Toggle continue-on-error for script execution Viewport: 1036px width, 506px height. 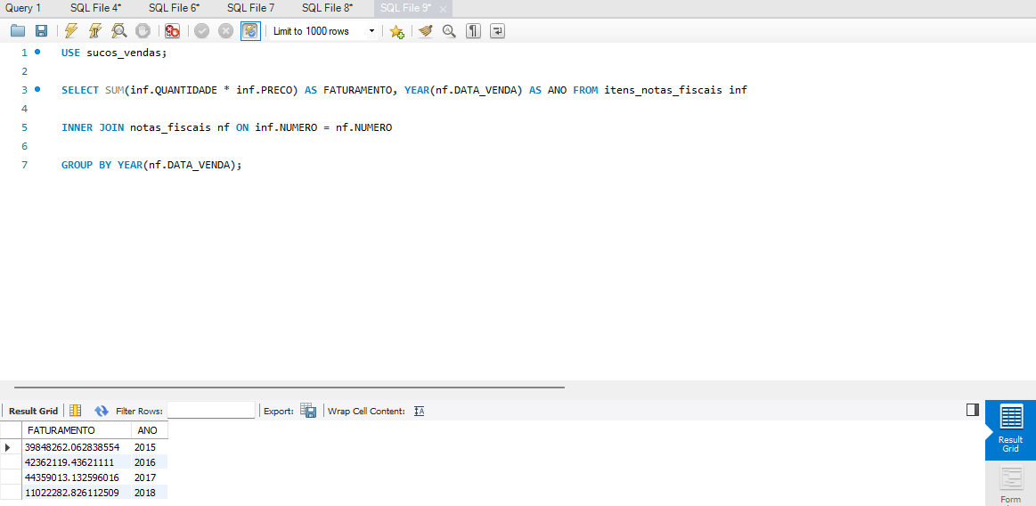click(173, 31)
